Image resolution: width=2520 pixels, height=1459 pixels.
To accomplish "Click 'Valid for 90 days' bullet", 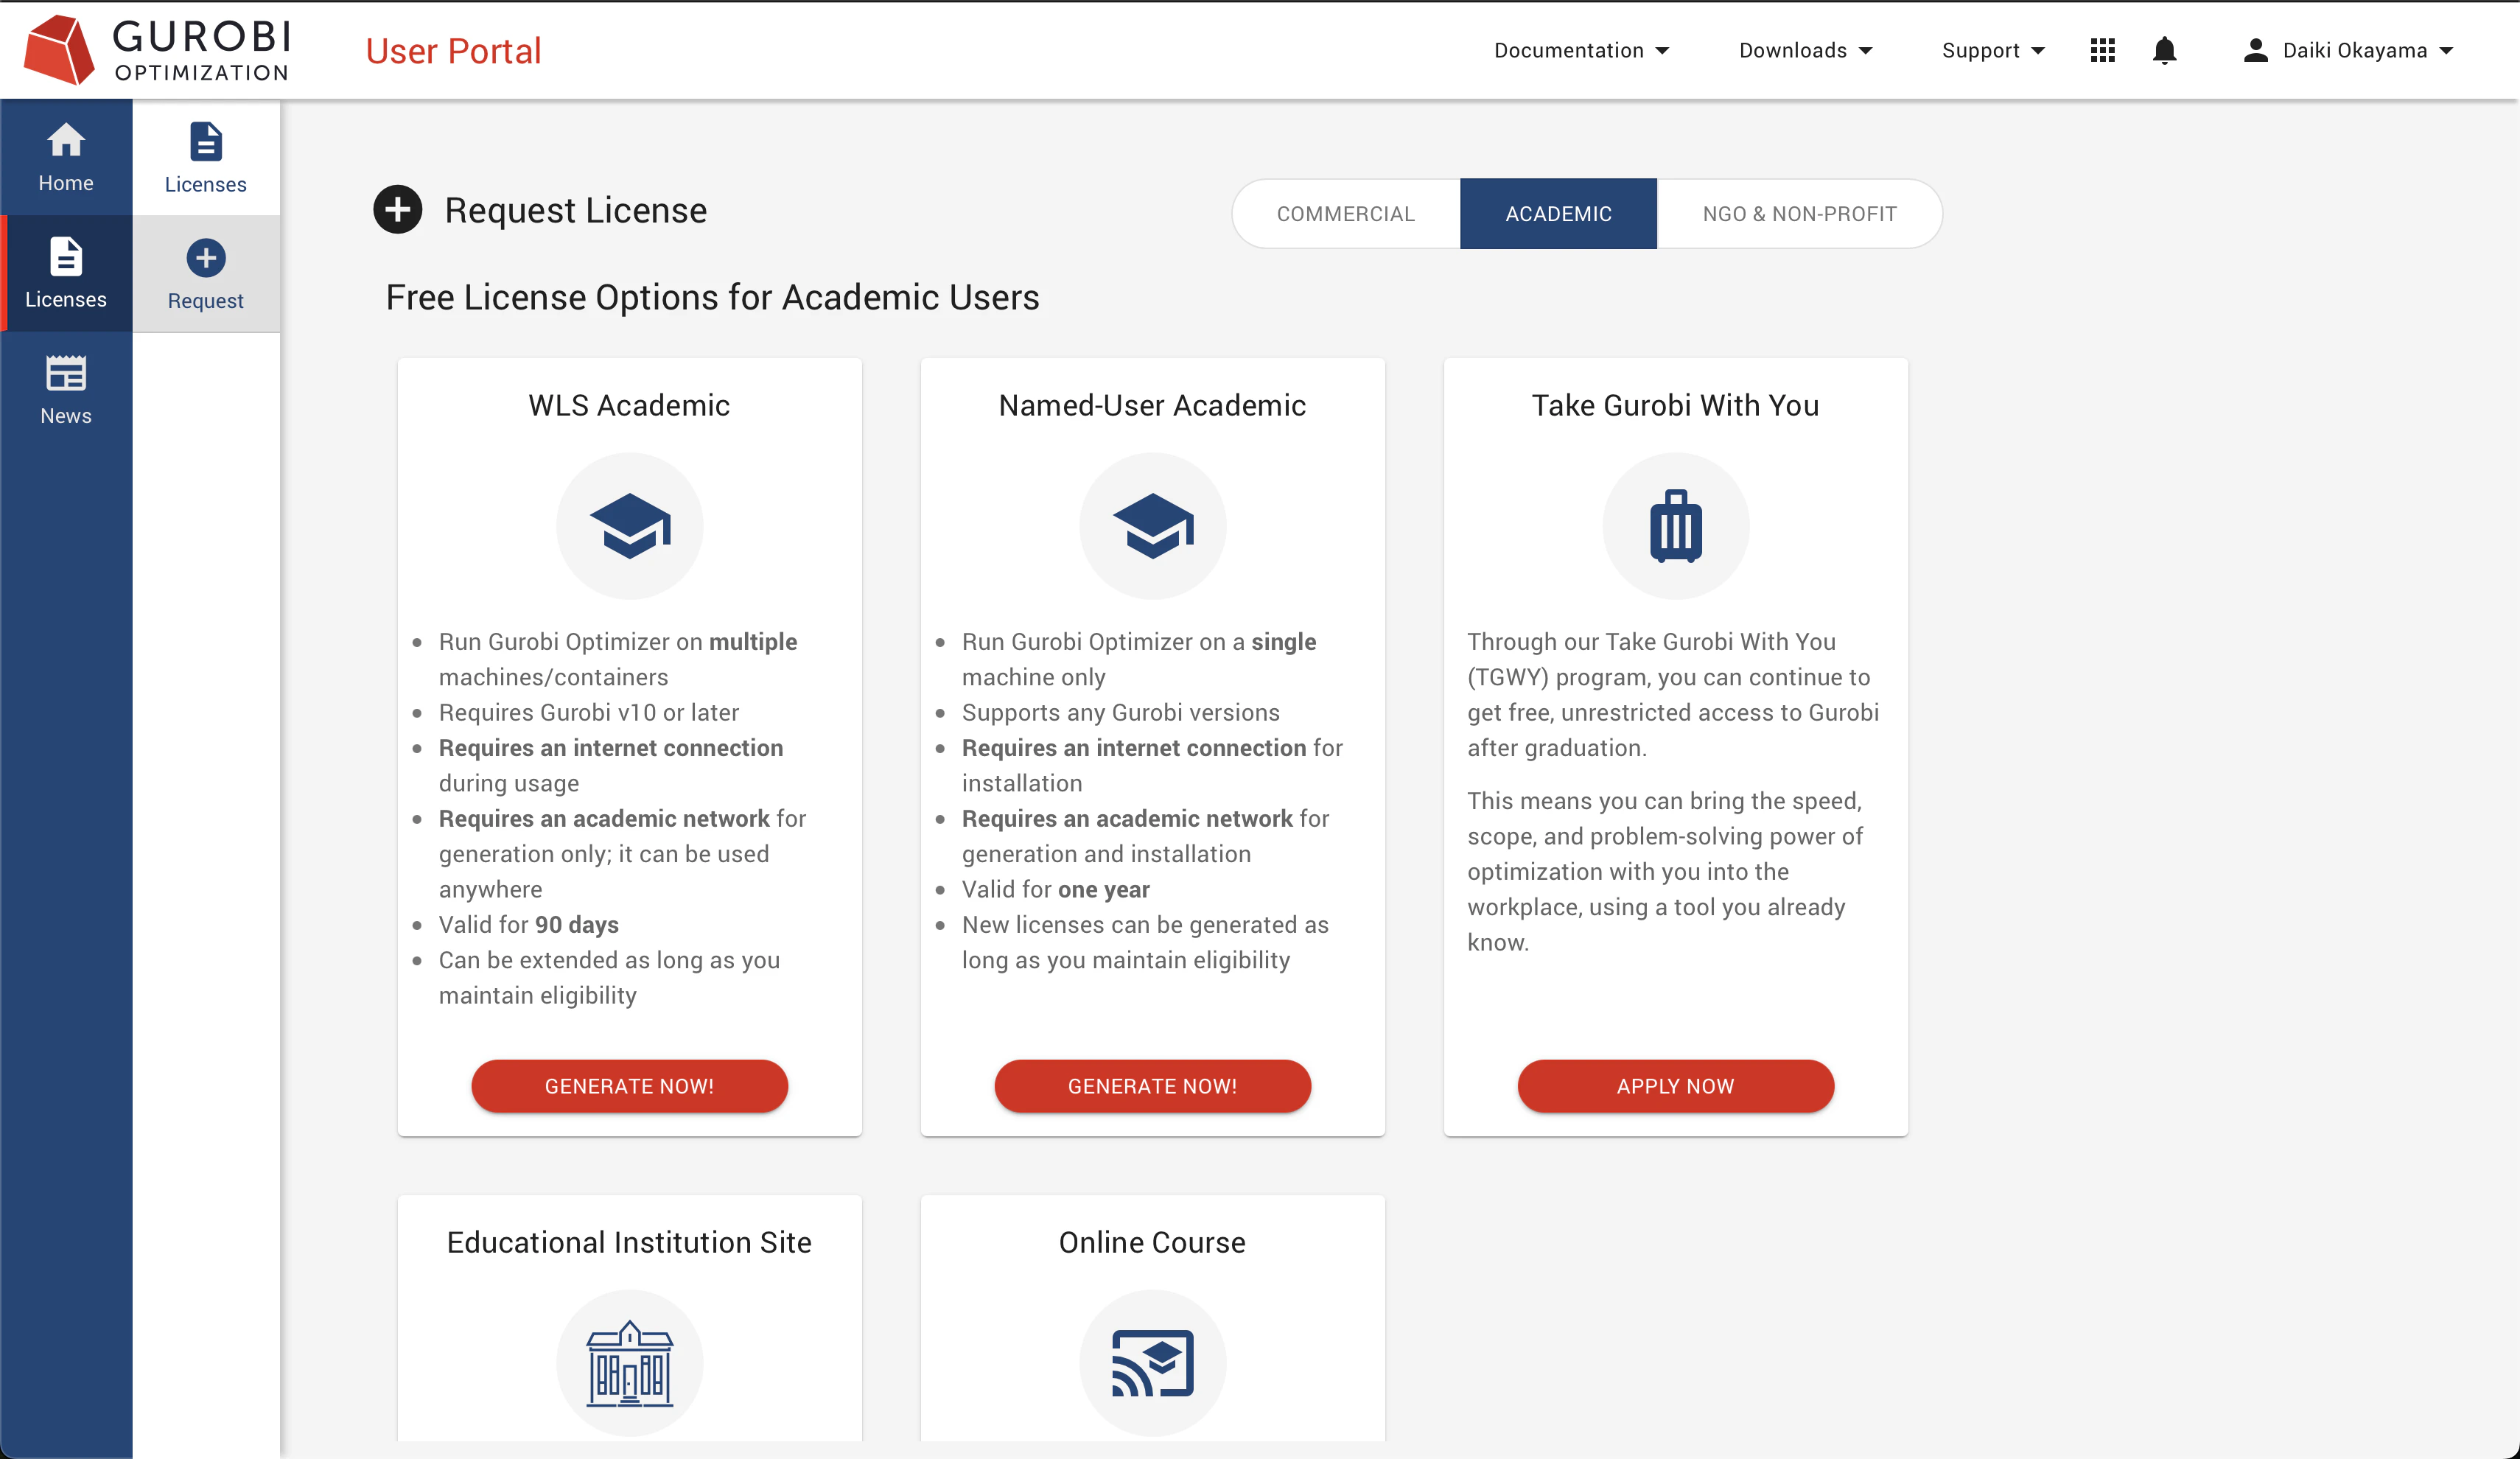I will click(529, 925).
